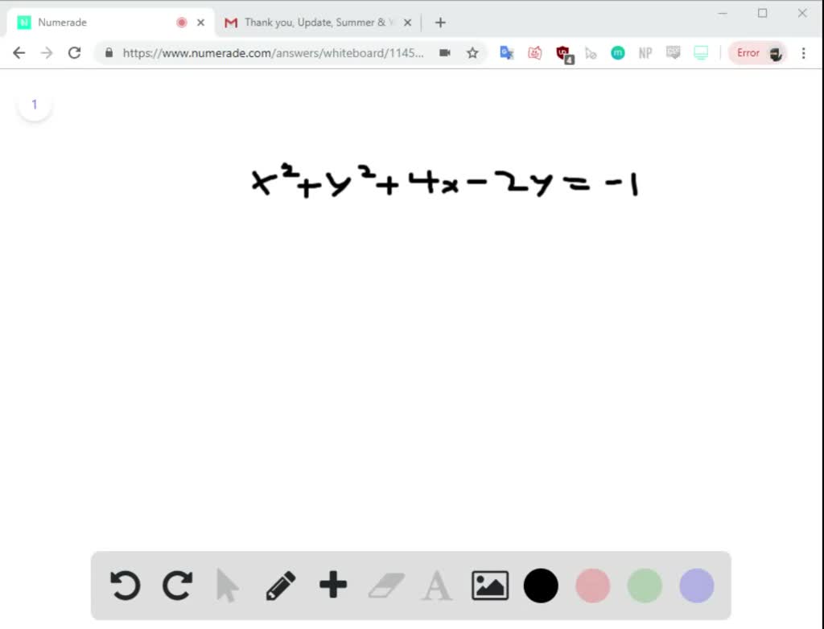
Task: Select the eraser tool
Action: click(x=385, y=586)
